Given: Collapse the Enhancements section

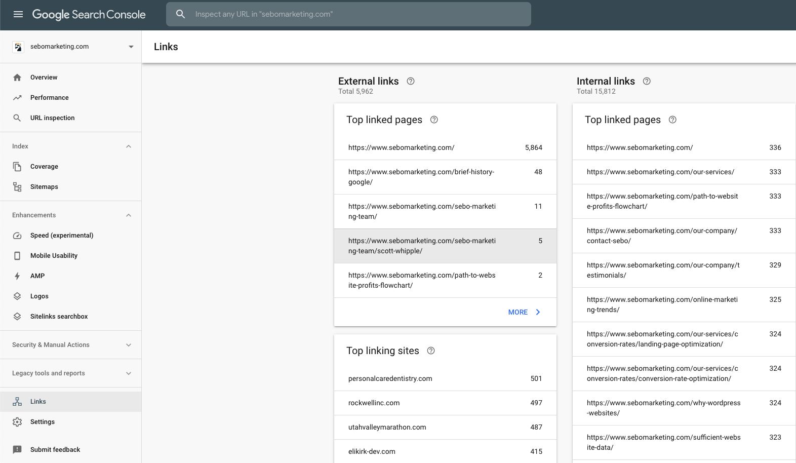Looking at the screenshot, I should [129, 215].
